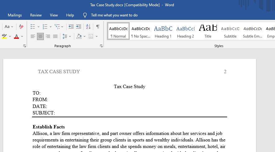Apply the Heading 1 style

(x=163, y=31)
